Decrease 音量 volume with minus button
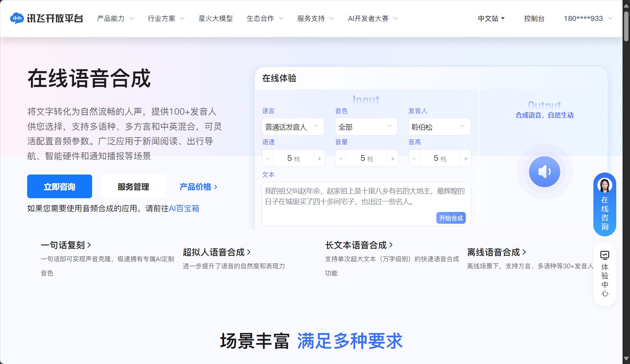 pos(341,158)
